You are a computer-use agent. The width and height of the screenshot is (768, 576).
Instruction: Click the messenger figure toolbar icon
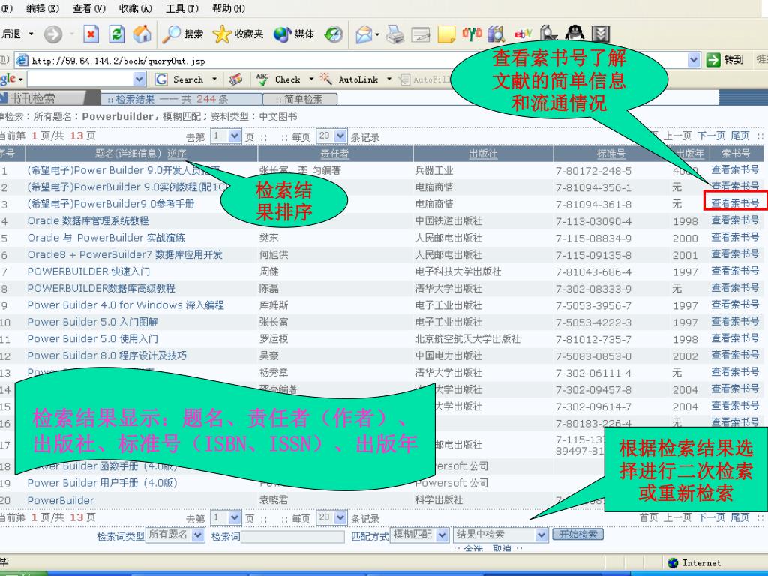(x=548, y=34)
